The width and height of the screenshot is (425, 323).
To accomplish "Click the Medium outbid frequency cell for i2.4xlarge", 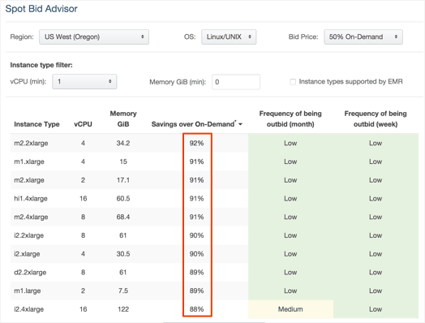I will point(290,309).
